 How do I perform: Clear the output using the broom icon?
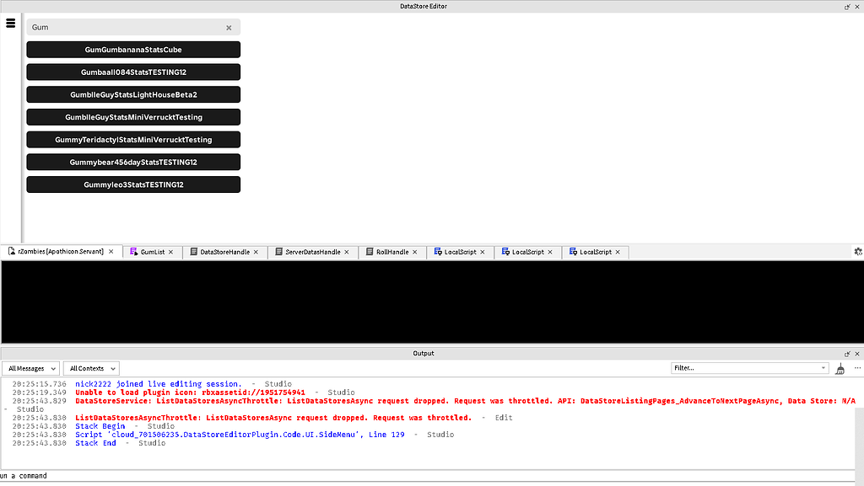point(840,369)
